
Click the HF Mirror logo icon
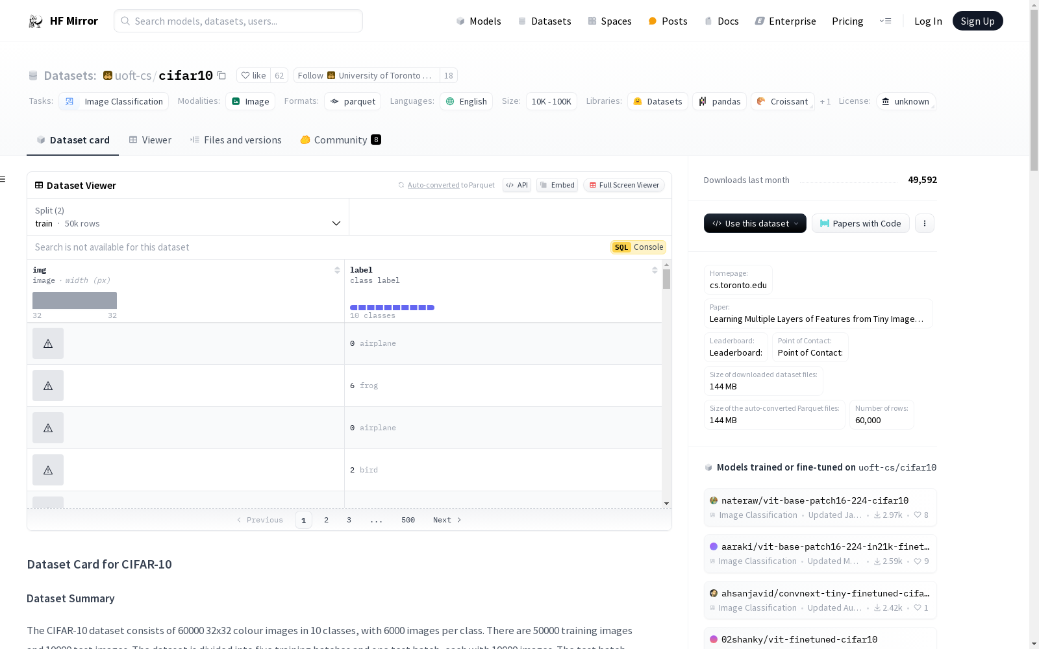[x=36, y=21]
